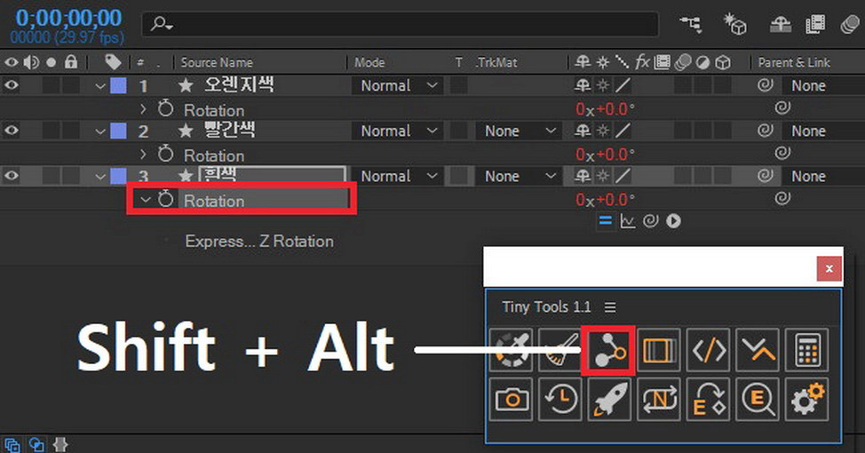Open the calculator tool in Tiny Tools
This screenshot has width=865, height=453.
[x=806, y=350]
